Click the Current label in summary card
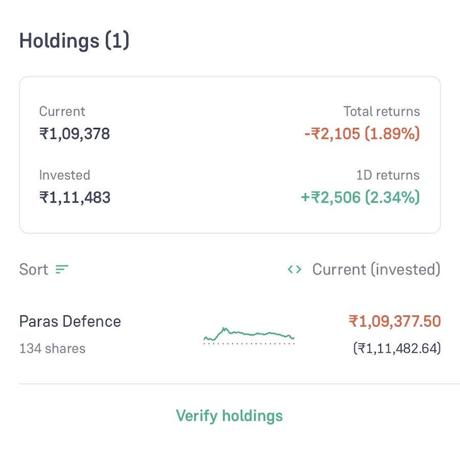Viewport: 460px width, 460px height. pyautogui.click(x=62, y=111)
